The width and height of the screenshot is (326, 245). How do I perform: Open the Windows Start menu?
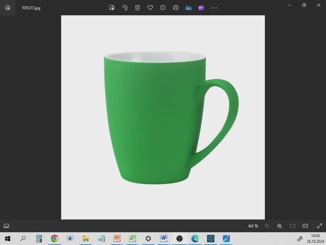8,238
